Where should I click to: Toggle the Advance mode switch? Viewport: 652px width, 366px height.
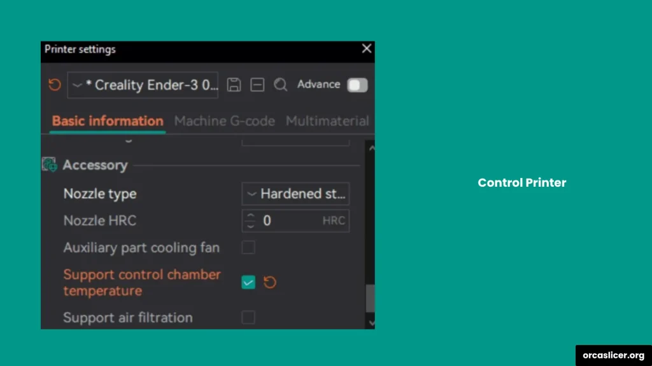tap(357, 85)
